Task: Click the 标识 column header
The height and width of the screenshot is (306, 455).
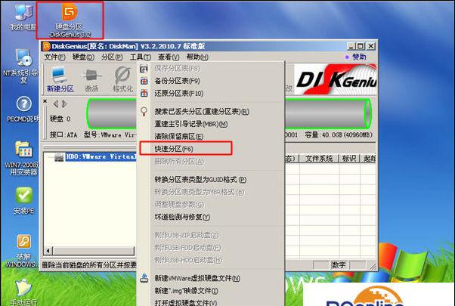Action: tap(349, 159)
